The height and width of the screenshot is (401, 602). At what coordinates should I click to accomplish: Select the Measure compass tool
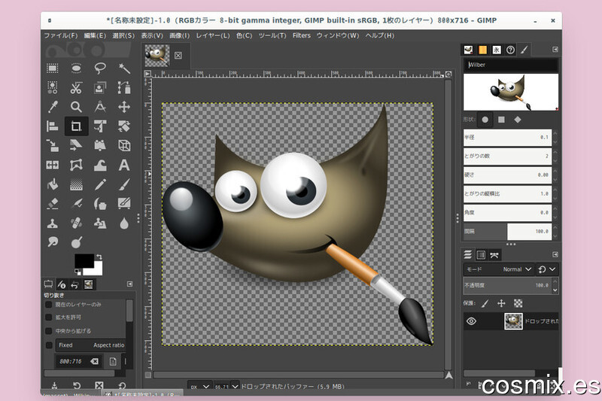tap(100, 107)
